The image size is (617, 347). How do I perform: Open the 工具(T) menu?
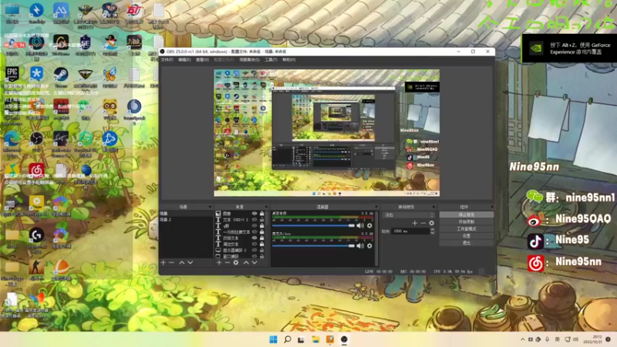coord(271,60)
